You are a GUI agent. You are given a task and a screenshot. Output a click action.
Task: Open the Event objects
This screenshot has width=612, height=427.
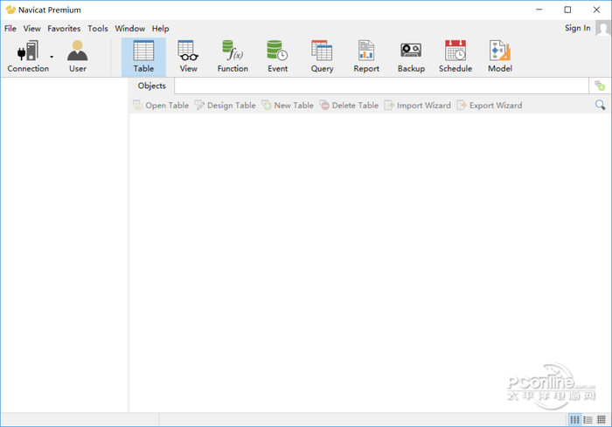click(x=277, y=57)
